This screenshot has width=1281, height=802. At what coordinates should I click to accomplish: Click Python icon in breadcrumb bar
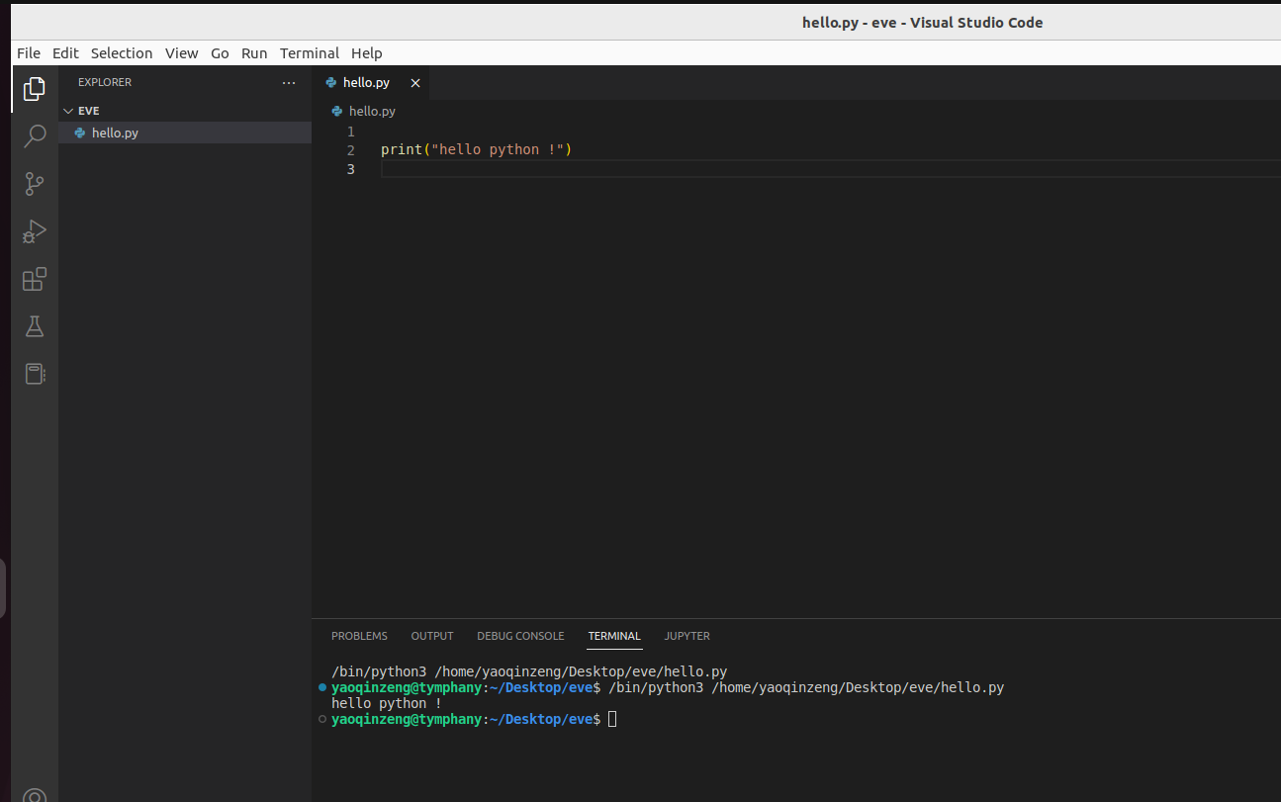[337, 111]
